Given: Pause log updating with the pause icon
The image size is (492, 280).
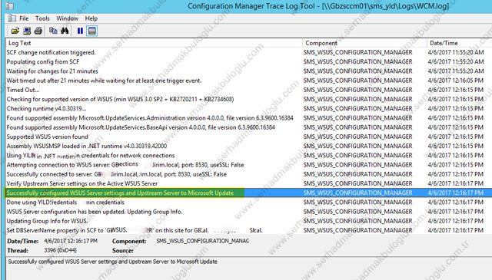Looking at the screenshot, I should point(80,31).
